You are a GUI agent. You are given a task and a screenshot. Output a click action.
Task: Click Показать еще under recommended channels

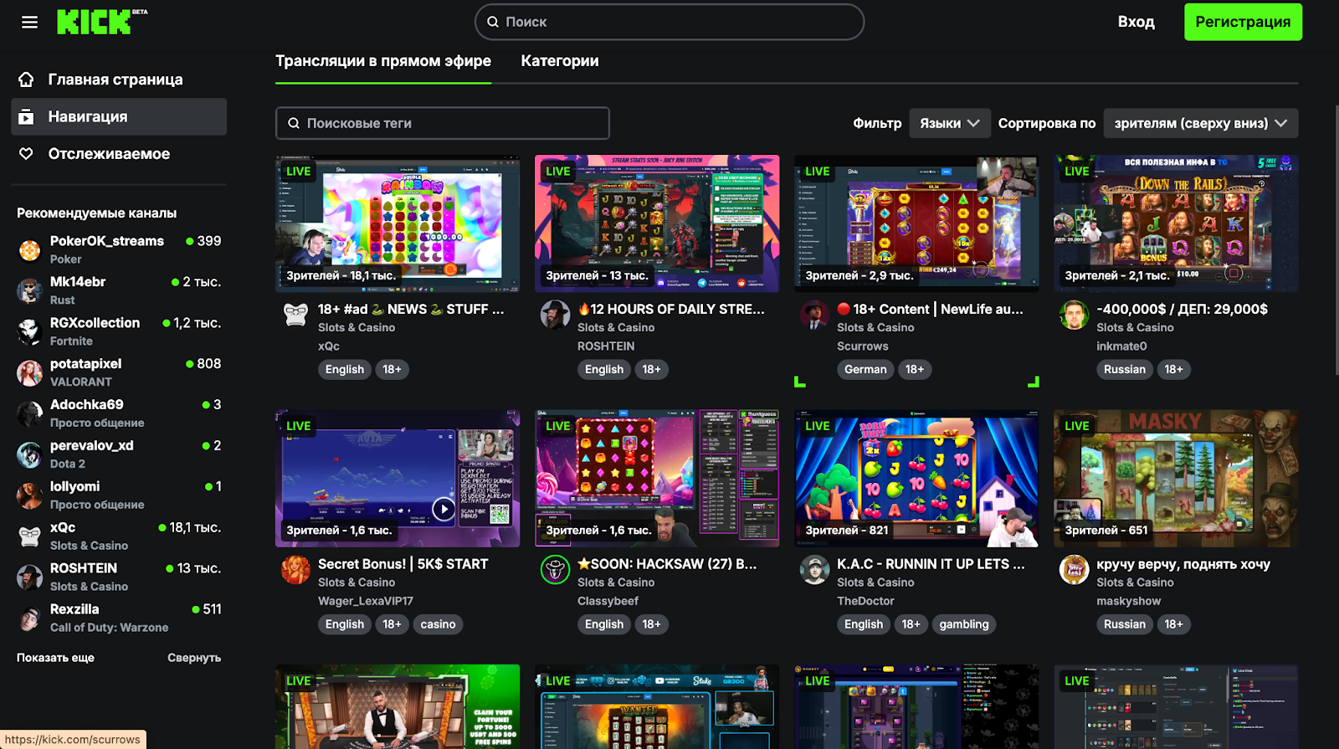click(55, 658)
